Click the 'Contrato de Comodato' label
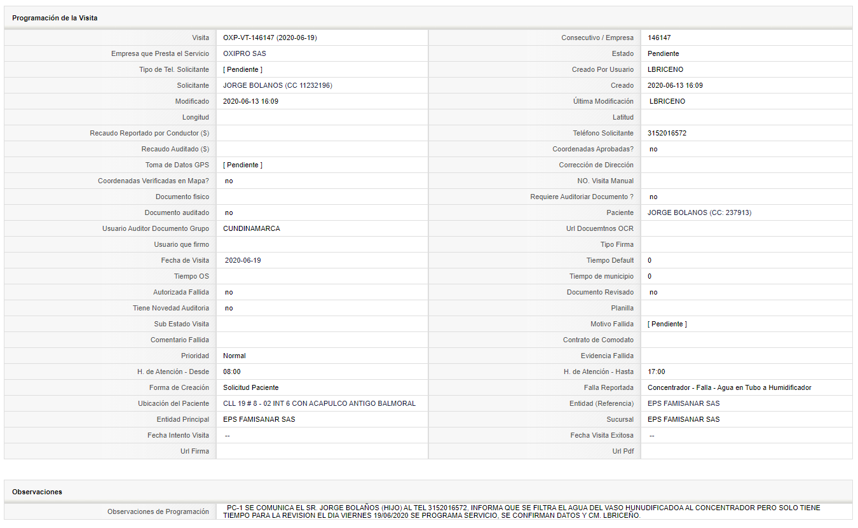The height and width of the screenshot is (528, 858). (x=598, y=340)
